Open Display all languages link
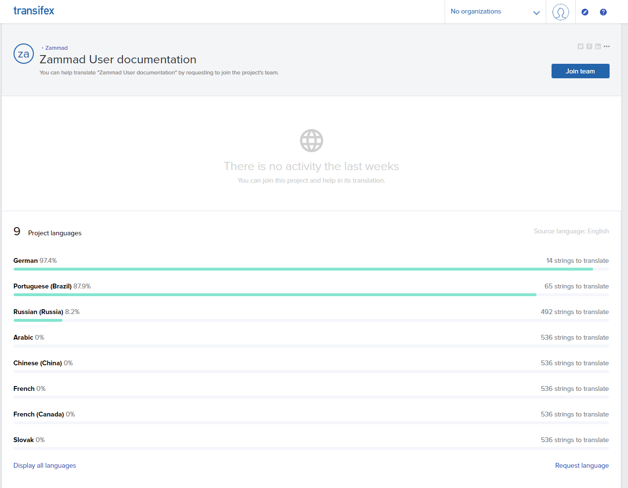Screen dimensions: 628x488 click(45, 465)
